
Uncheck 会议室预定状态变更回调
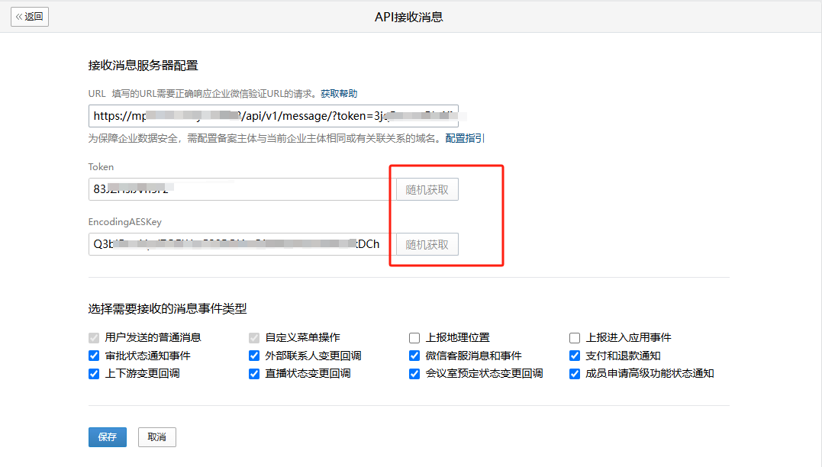(414, 374)
